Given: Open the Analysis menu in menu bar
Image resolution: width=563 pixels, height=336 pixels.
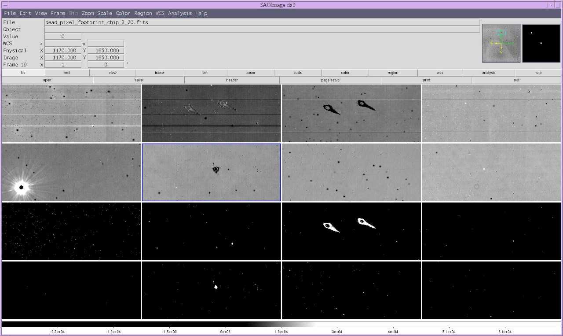Looking at the screenshot, I should coord(179,13).
